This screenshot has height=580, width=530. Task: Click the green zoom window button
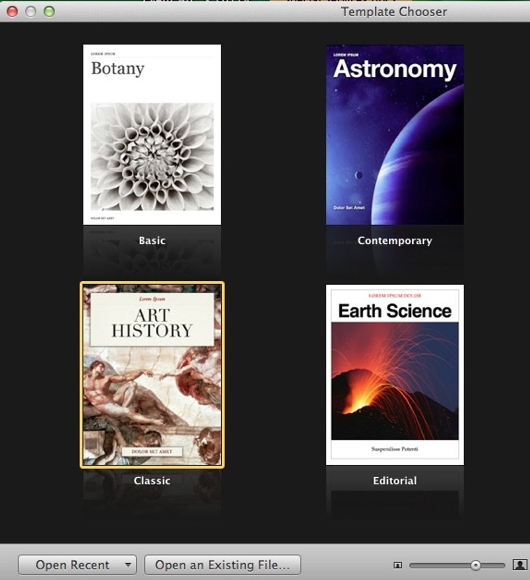point(49,11)
